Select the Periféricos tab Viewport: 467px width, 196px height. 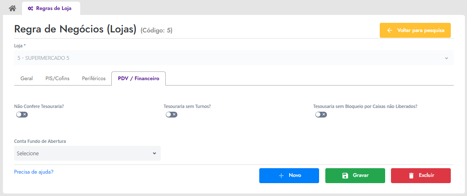click(94, 78)
